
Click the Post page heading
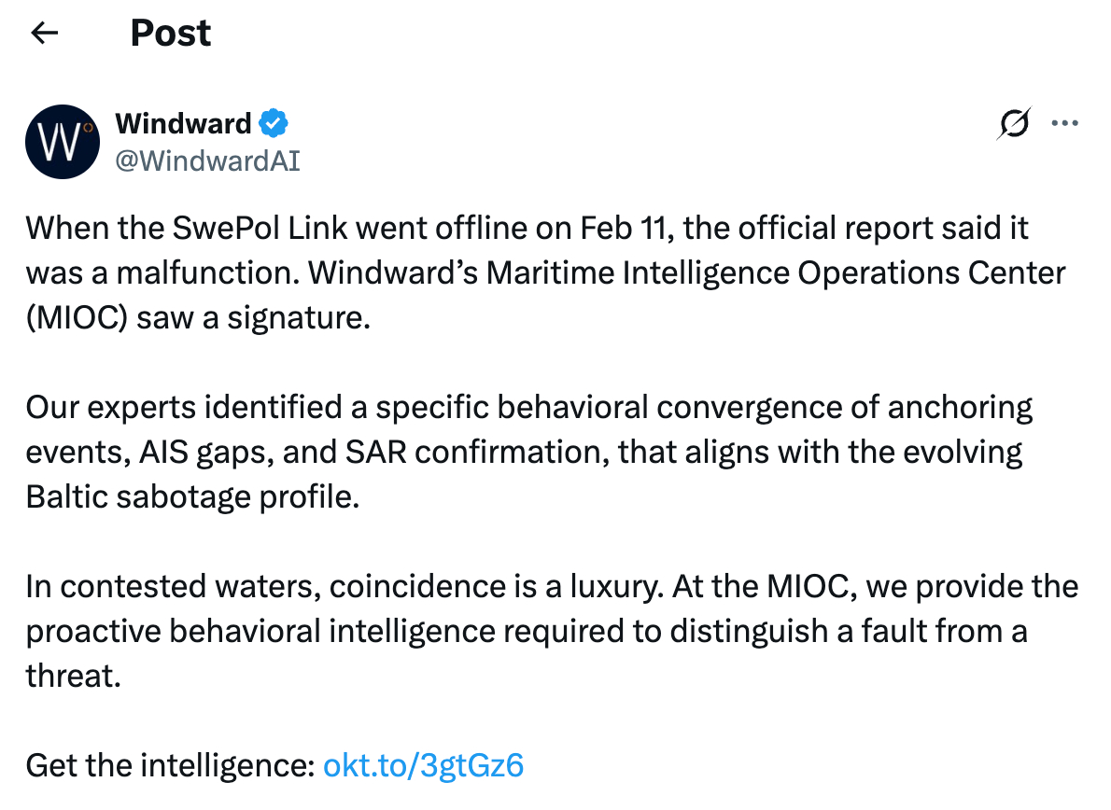tap(171, 34)
